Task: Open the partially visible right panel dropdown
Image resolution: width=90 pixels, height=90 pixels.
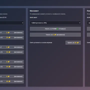Action: [88, 23]
